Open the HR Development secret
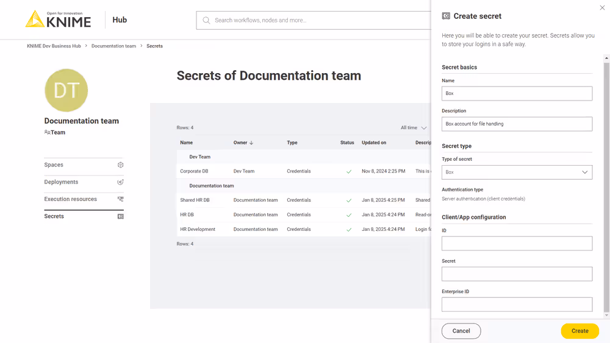Image resolution: width=610 pixels, height=343 pixels. point(198,229)
